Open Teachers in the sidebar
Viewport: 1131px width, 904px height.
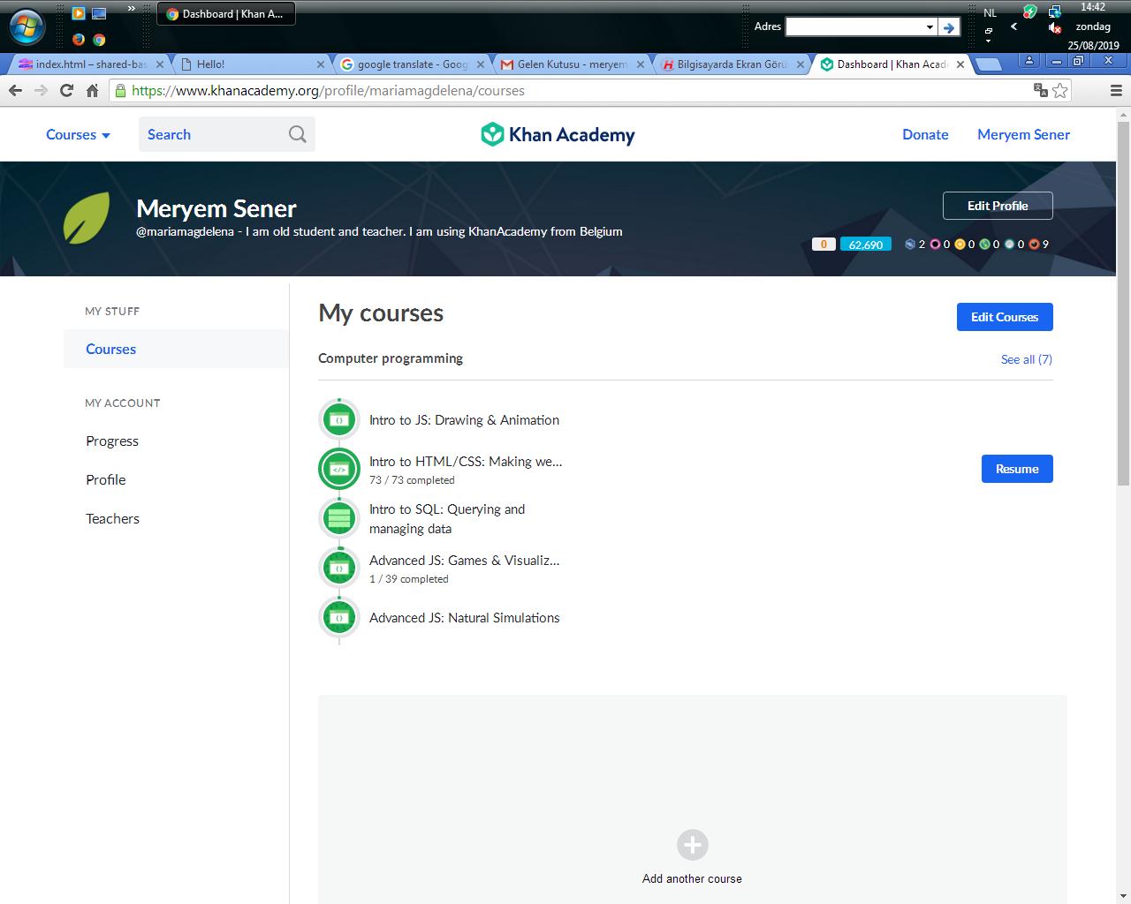[x=112, y=518]
